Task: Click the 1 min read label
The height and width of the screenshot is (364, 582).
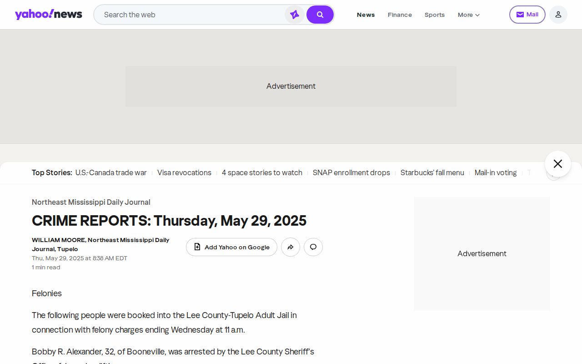Action: 46,267
